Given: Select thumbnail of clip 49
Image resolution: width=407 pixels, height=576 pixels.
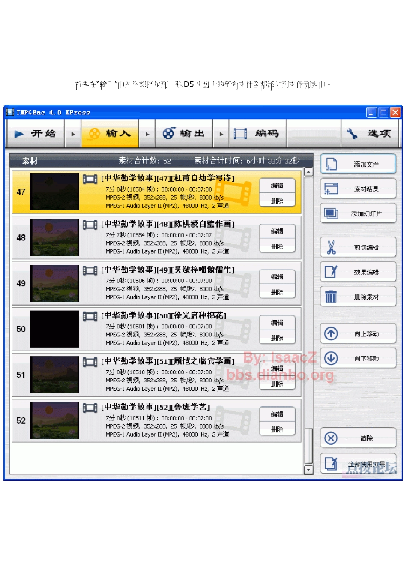Looking at the screenshot, I should click(54, 283).
